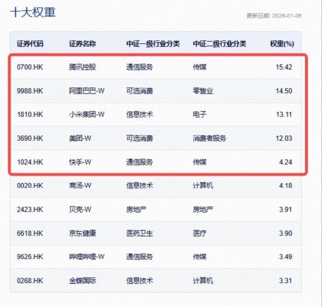Select the name 京东健康

pos(83,233)
